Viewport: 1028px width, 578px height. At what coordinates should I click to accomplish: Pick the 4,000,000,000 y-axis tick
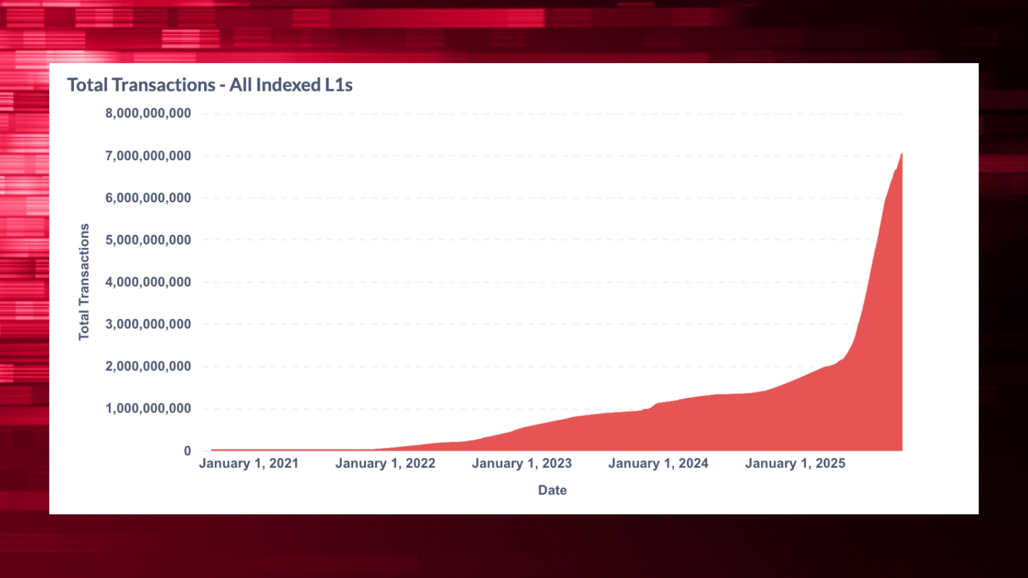tap(148, 282)
